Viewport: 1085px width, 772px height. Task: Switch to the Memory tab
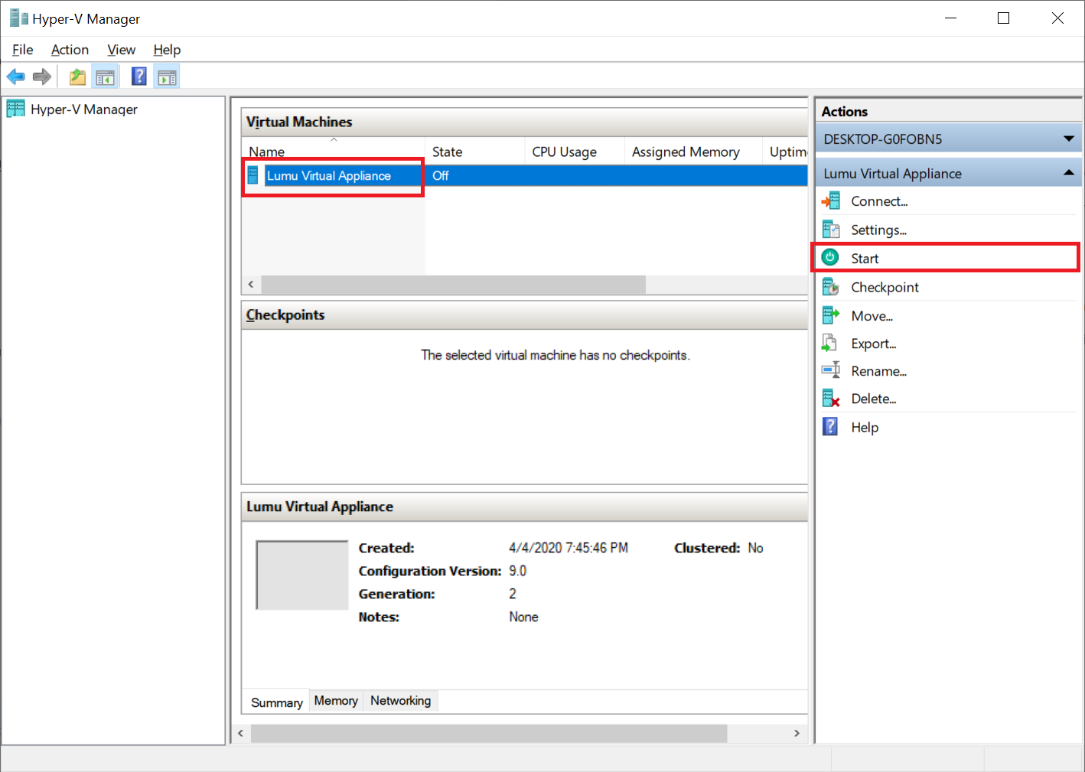click(x=336, y=701)
